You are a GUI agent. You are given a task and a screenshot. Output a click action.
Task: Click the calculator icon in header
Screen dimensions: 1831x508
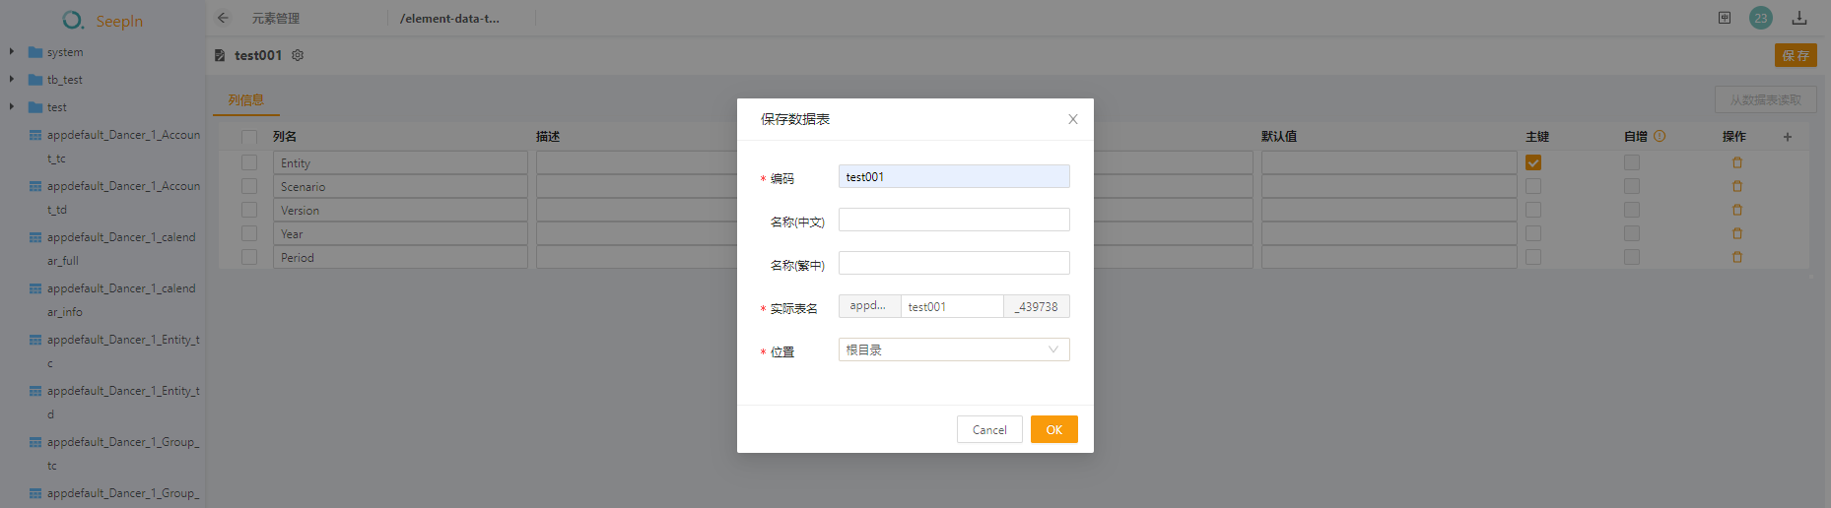pyautogui.click(x=1725, y=18)
